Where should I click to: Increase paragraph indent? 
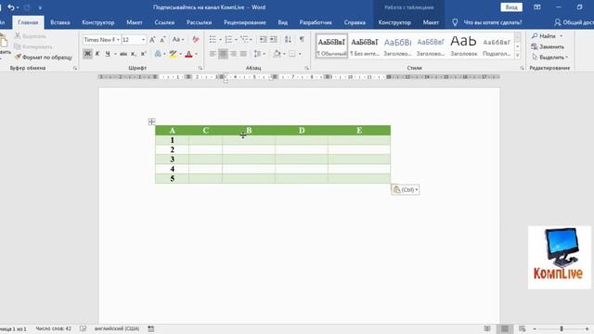(x=273, y=39)
